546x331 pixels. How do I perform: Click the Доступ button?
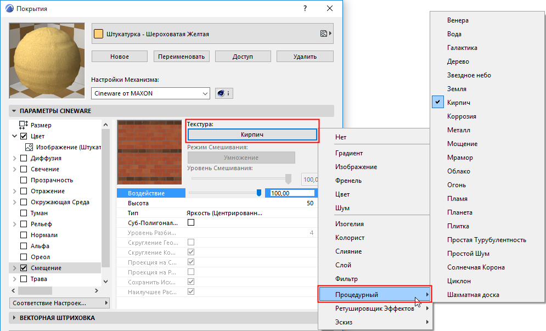pos(243,57)
